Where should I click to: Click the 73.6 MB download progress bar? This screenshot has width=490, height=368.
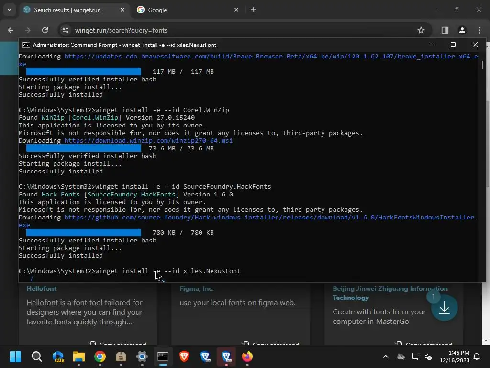83,149
